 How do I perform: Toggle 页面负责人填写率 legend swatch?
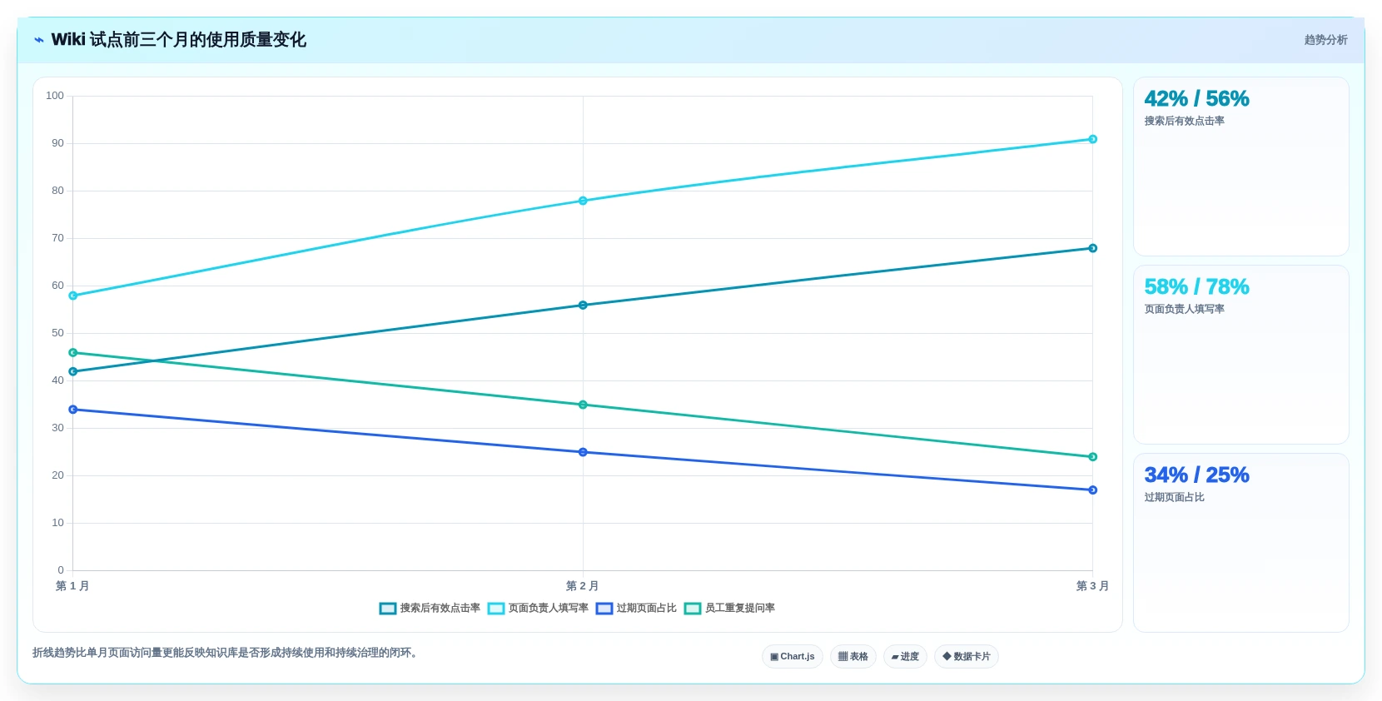496,609
